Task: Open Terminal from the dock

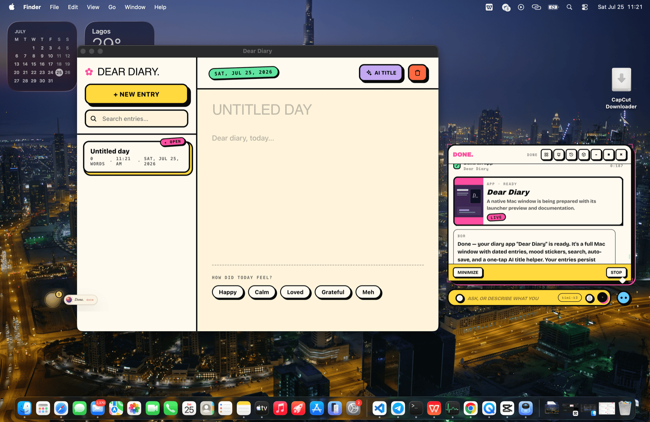Action: [416, 408]
